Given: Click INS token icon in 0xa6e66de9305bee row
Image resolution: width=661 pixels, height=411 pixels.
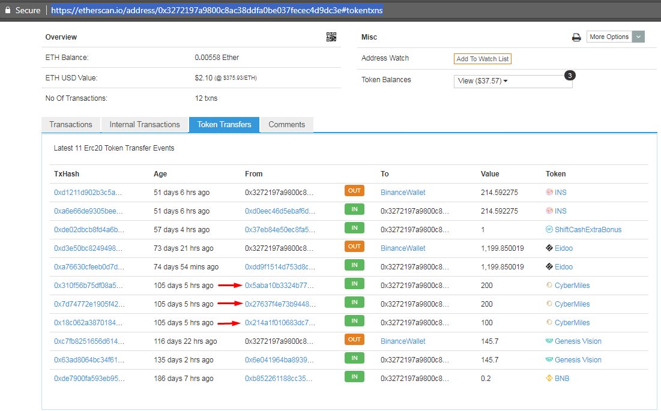Looking at the screenshot, I should [x=549, y=211].
